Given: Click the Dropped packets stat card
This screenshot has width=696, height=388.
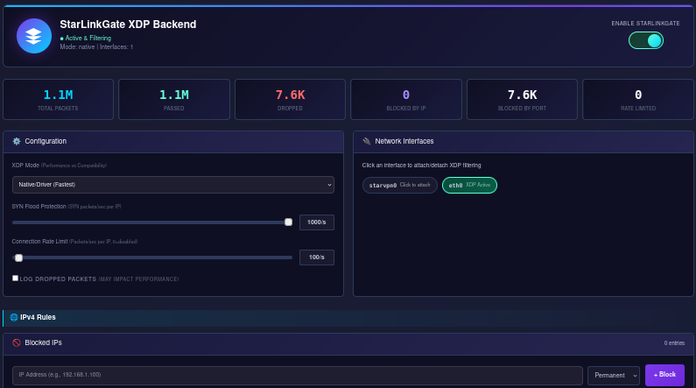Looking at the screenshot, I should coord(291,100).
